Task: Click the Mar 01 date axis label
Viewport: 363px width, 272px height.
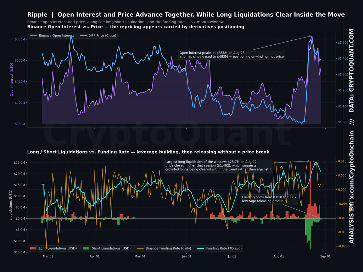Action: click(x=48, y=256)
